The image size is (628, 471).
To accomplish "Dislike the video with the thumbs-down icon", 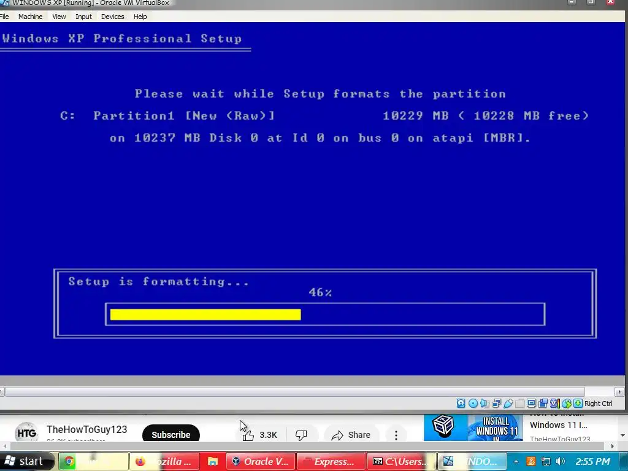I will click(301, 435).
